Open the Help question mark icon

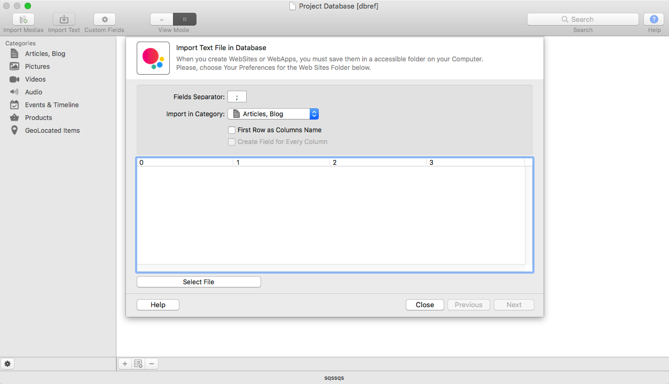(654, 20)
